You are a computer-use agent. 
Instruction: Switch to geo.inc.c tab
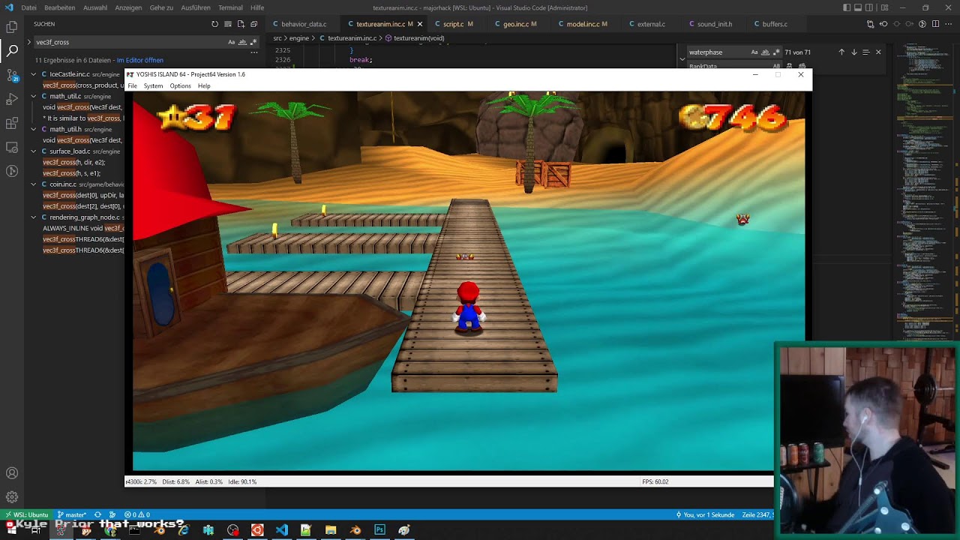(515, 24)
